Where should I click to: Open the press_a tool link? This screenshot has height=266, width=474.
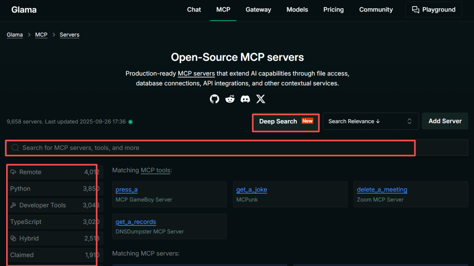(126, 190)
